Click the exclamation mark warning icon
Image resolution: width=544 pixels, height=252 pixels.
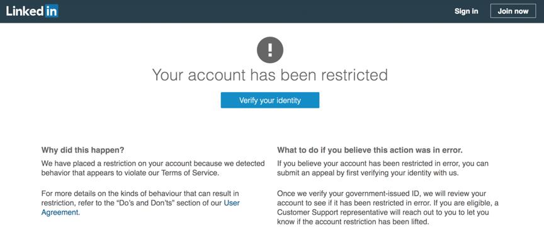pyautogui.click(x=270, y=49)
